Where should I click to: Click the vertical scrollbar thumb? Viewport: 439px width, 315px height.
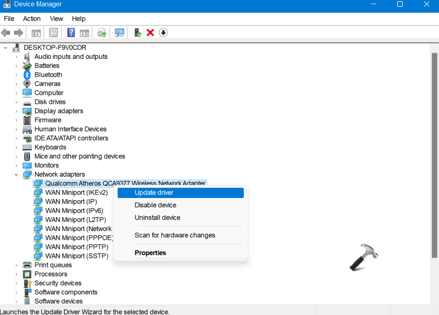(434, 155)
